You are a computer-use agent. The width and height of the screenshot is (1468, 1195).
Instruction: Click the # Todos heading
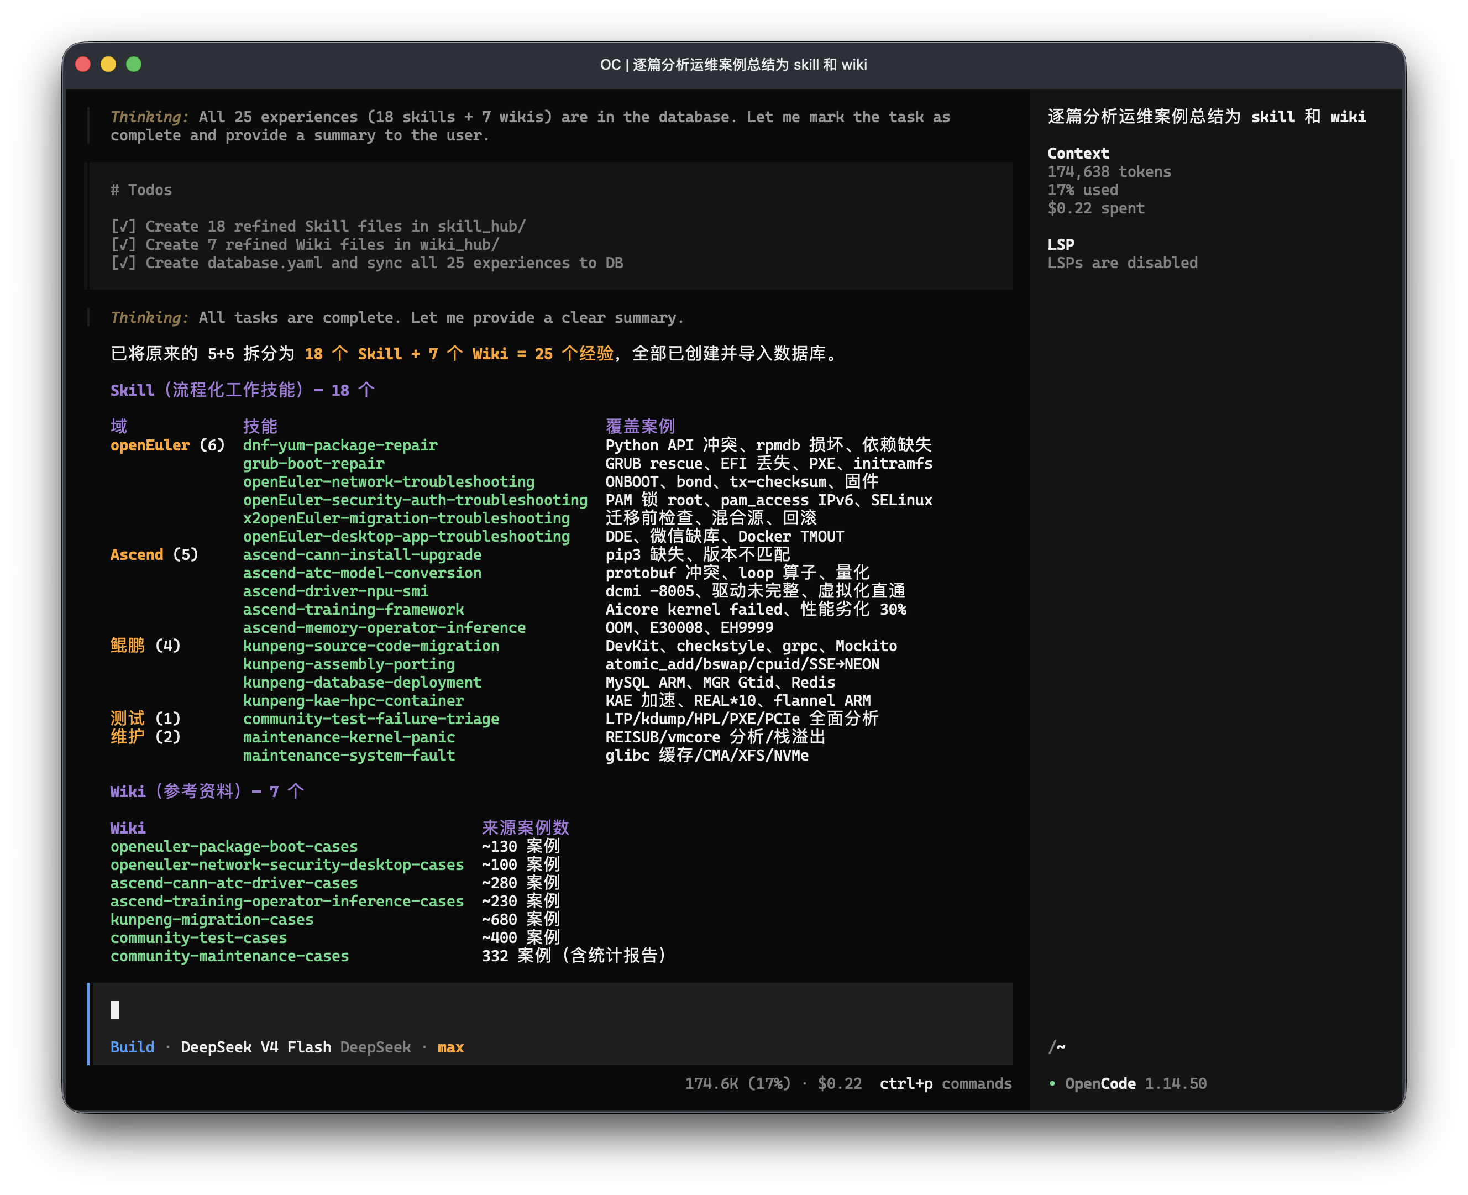pos(141,190)
